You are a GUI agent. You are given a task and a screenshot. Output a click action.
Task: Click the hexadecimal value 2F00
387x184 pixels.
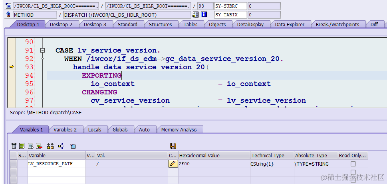pos(214,164)
